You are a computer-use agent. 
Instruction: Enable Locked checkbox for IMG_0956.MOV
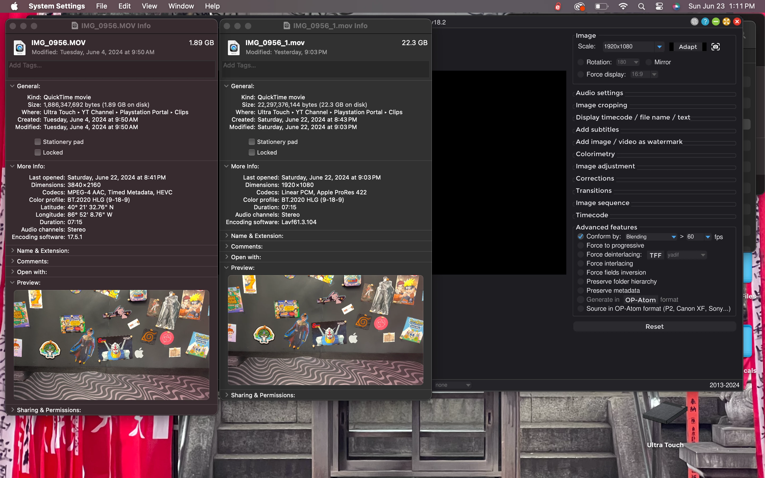[x=38, y=152]
